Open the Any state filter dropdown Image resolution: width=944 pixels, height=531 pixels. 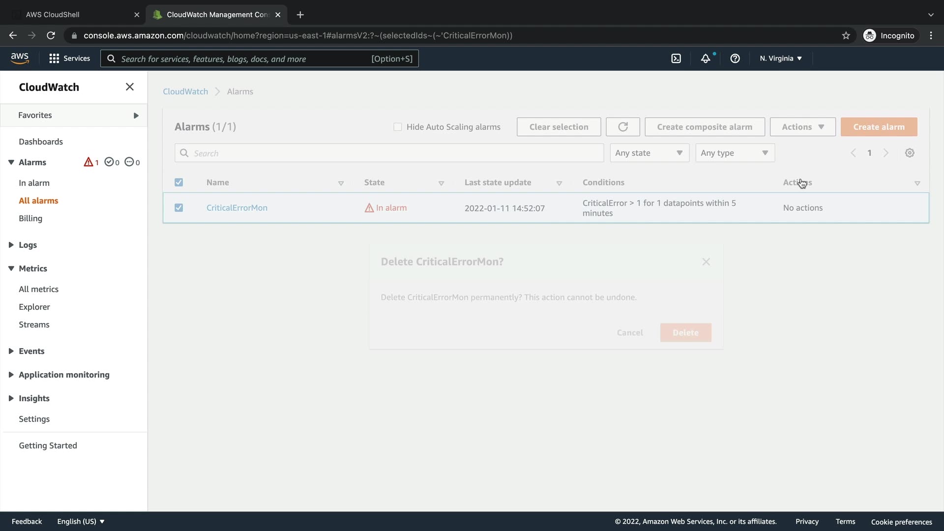(649, 153)
